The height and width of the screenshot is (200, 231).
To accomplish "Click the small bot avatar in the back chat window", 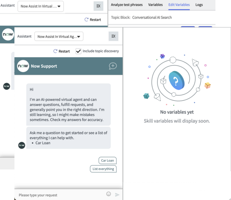I will pos(6,86).
